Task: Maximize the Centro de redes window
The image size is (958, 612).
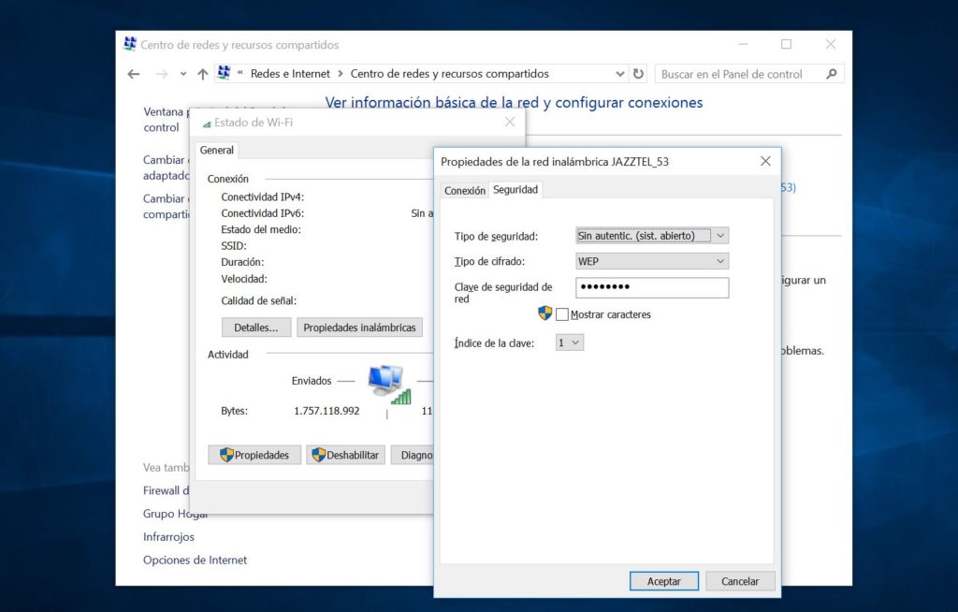Action: (786, 44)
